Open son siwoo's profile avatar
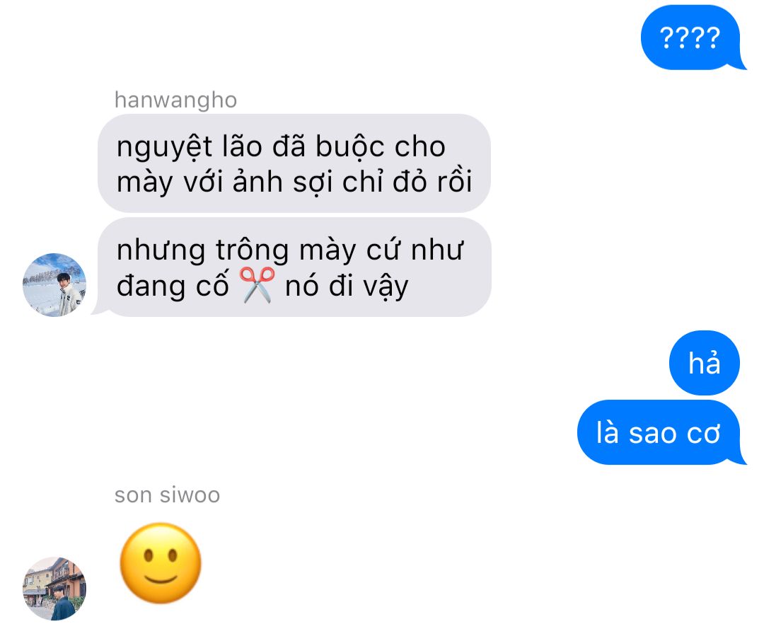 54,589
